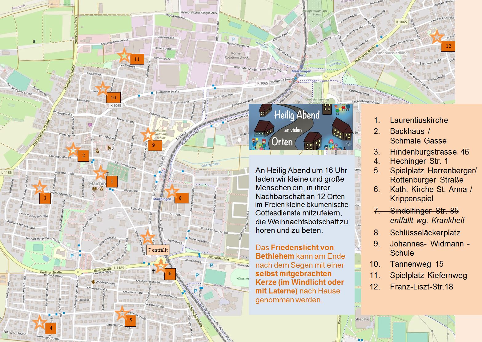The height and width of the screenshot is (342, 482).
Task: Click the star marker beside label 3
Action: [x=39, y=187]
